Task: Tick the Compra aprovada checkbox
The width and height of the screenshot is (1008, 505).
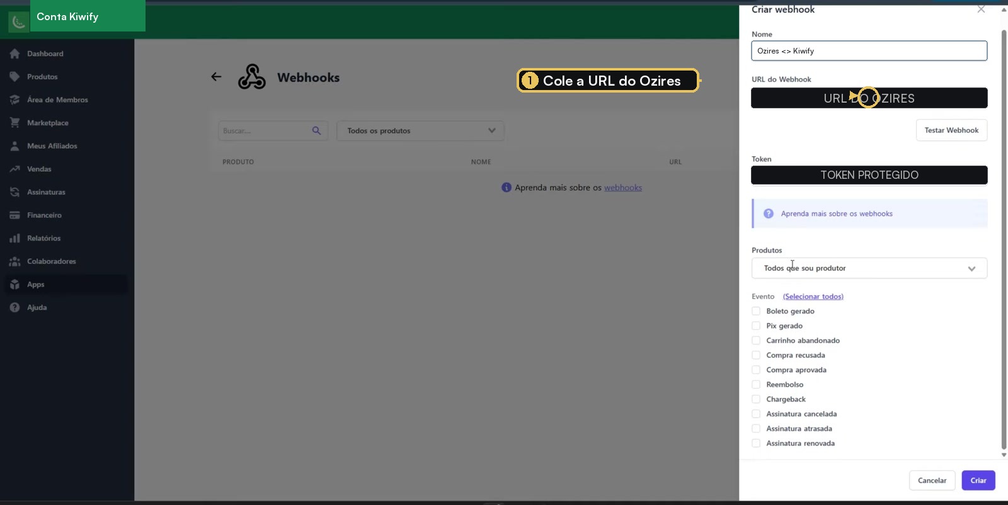Action: click(x=756, y=370)
